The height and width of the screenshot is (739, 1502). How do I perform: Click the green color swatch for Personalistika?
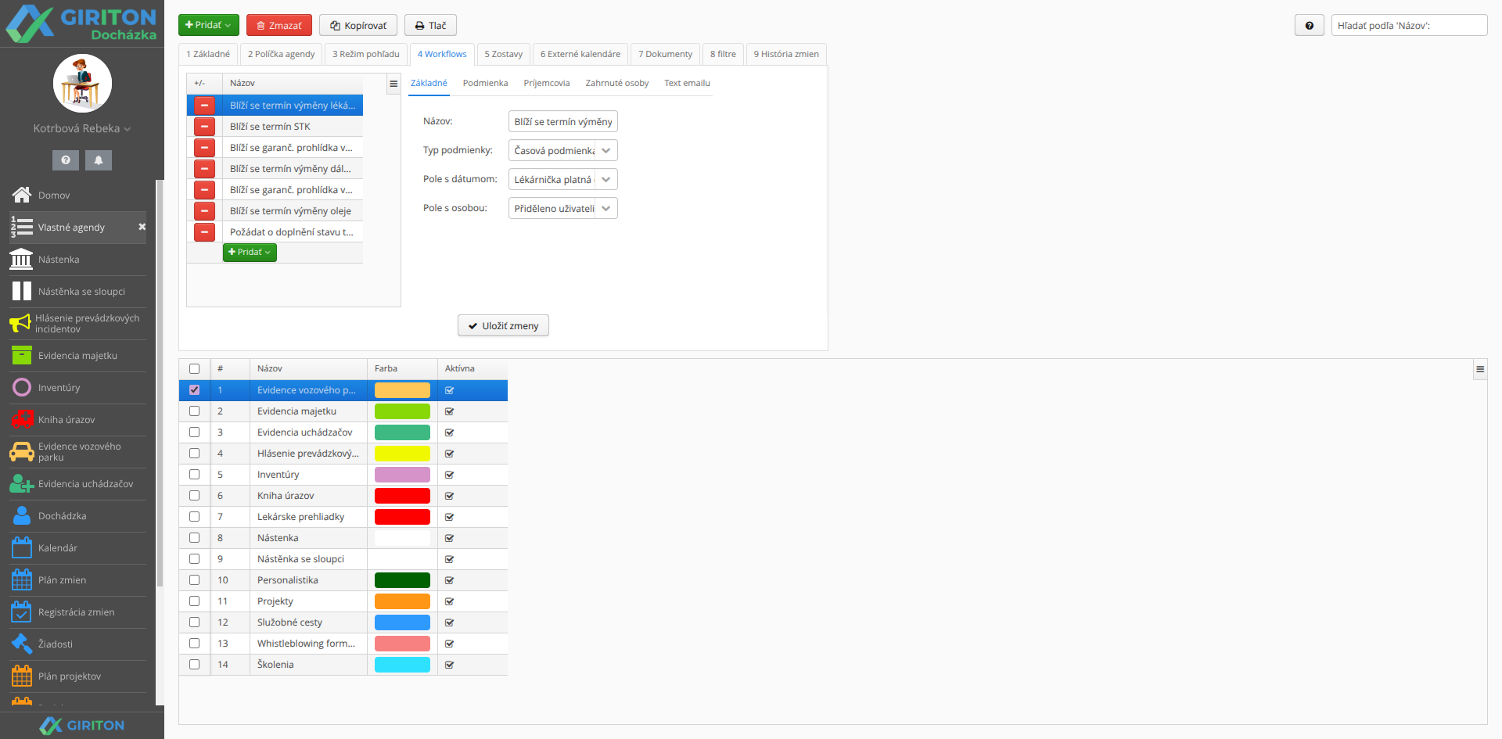402,580
